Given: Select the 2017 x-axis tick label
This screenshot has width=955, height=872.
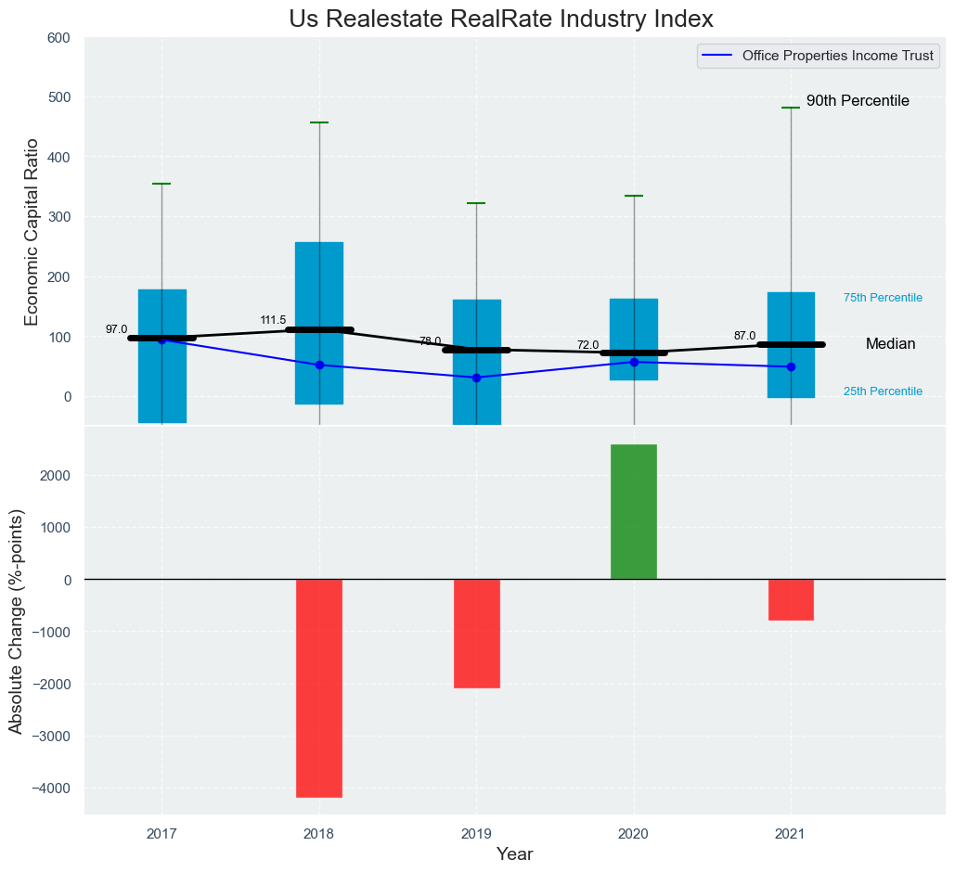Looking at the screenshot, I should tap(161, 834).
